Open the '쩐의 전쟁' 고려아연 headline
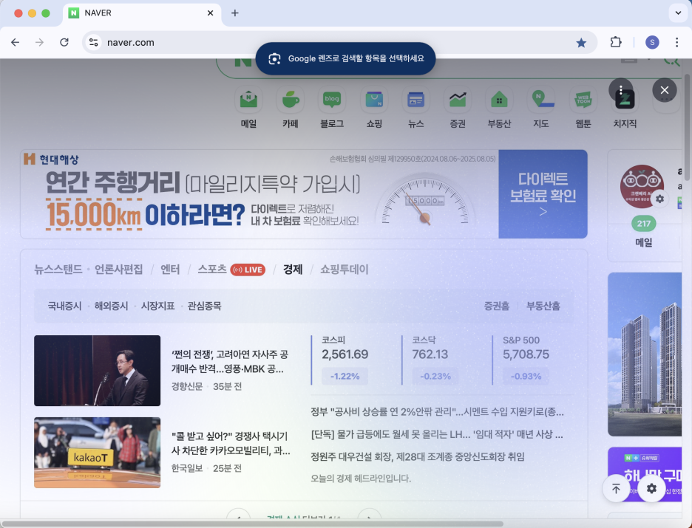The height and width of the screenshot is (528, 692). point(230,361)
